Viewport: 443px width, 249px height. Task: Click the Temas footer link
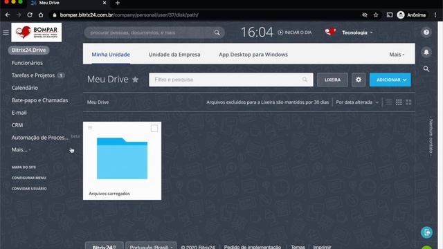298,247
